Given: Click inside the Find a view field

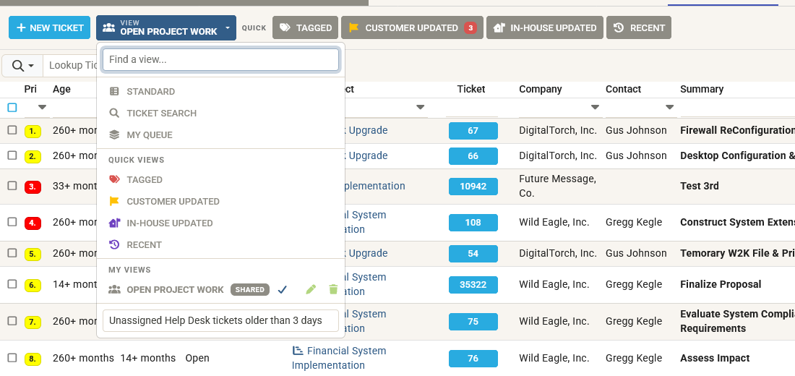Looking at the screenshot, I should [220, 59].
